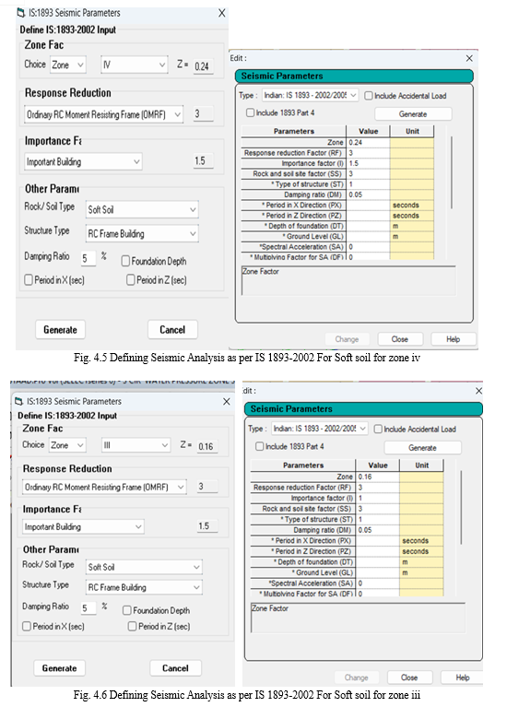Select Damping ratio (DM) row in Zone 0.24 table
507x707 pixels.
(337, 194)
